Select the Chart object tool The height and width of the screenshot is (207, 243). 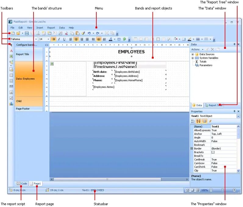[x=11, y=103]
